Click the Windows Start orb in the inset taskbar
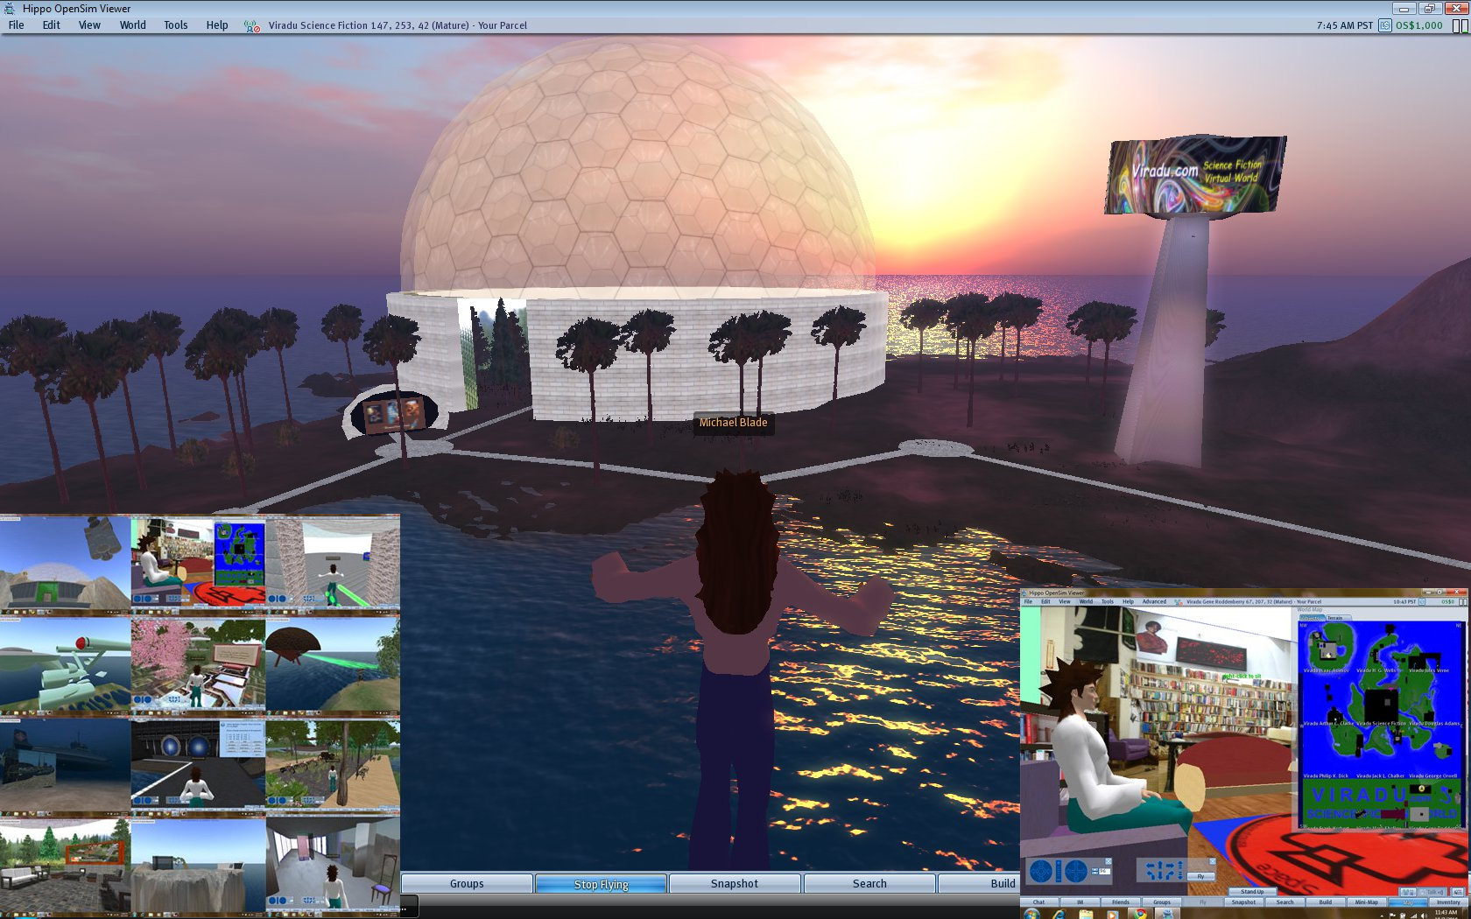Image resolution: width=1471 pixels, height=919 pixels. pos(1032,914)
